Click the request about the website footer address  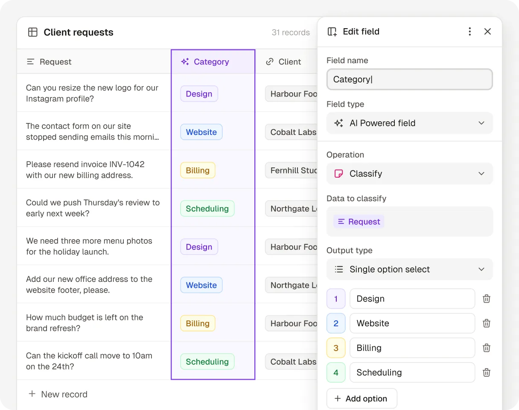(89, 284)
